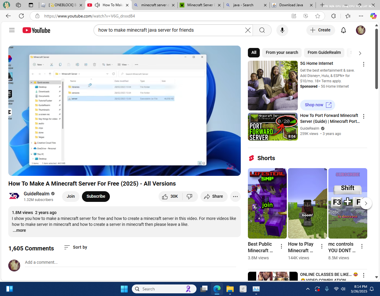
Task: Focus the Add a comment field
Action: [x=130, y=262]
